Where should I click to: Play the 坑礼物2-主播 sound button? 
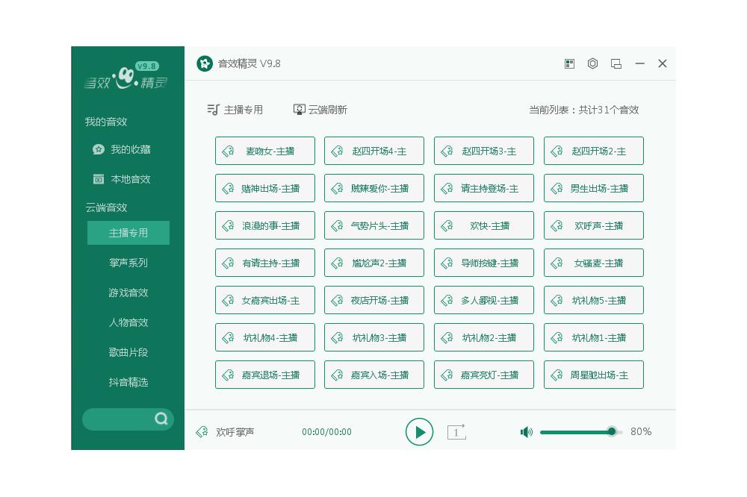pyautogui.click(x=483, y=337)
